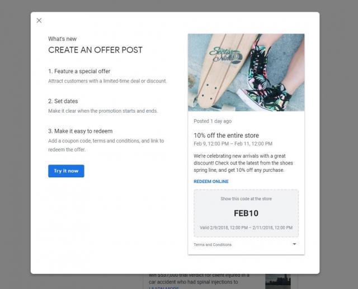The width and height of the screenshot is (358, 289).
Task: Click the Feature a special offer heading
Action: click(x=79, y=71)
